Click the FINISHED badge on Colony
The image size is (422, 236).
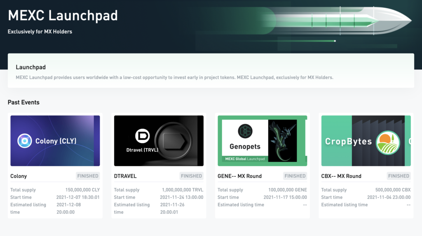[88, 176]
